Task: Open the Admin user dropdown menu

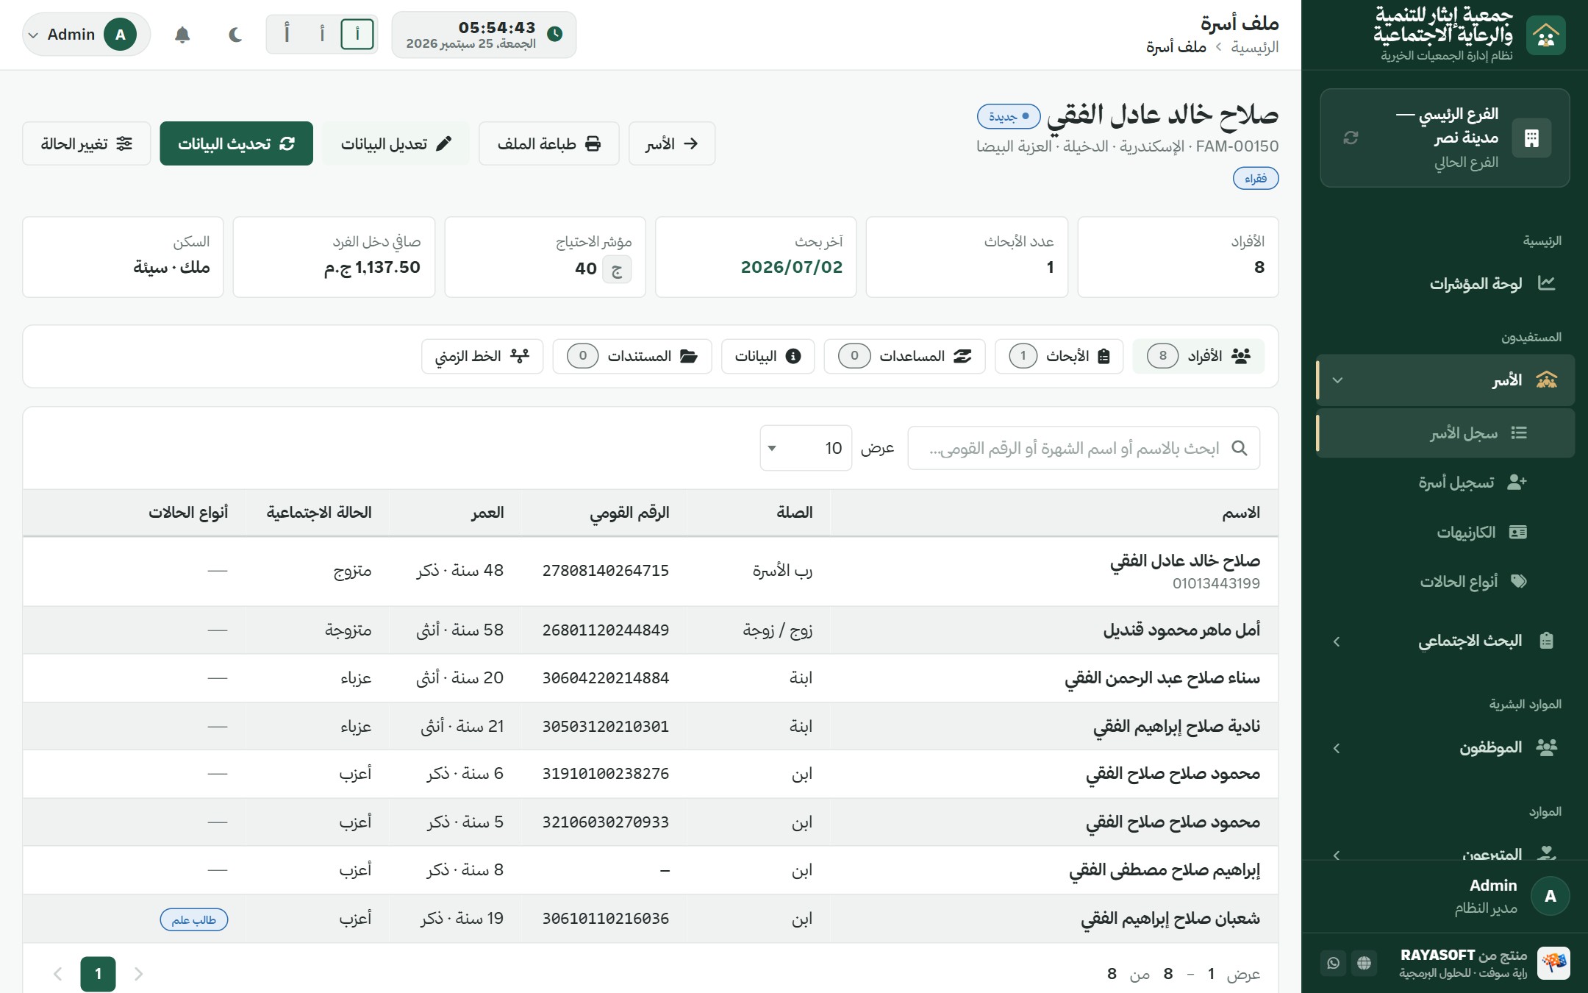Action: (87, 35)
